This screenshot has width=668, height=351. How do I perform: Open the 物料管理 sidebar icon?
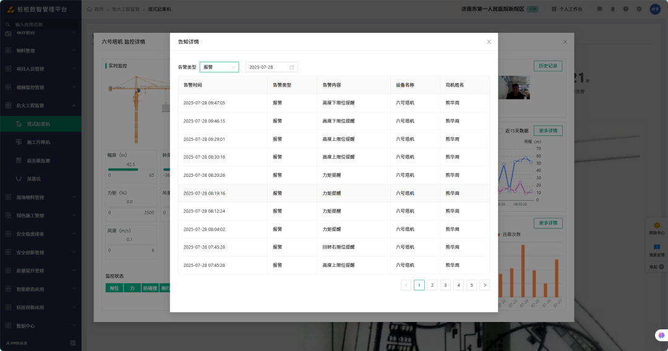pos(8,51)
